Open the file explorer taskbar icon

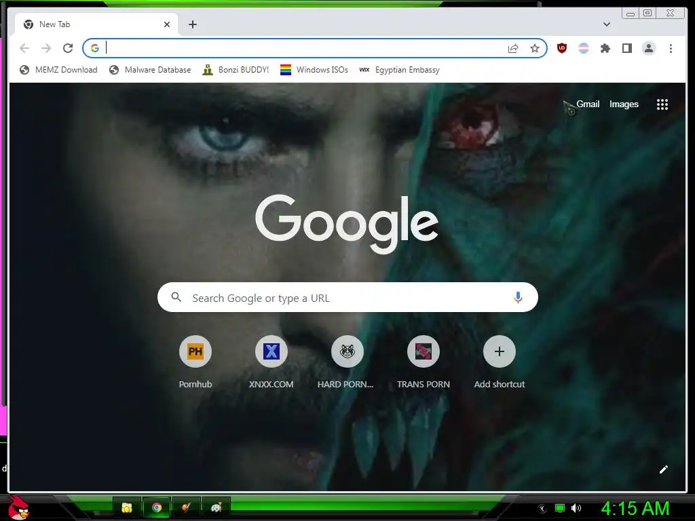click(127, 507)
